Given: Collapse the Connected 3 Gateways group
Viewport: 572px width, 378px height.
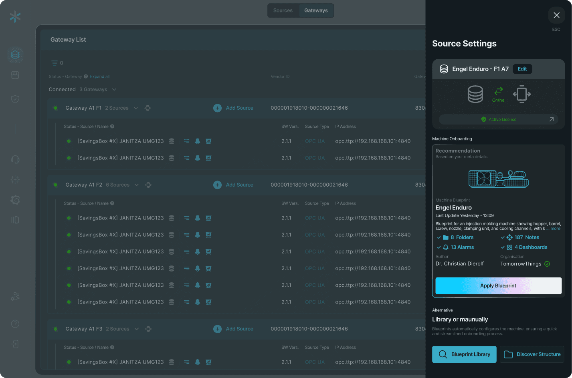Looking at the screenshot, I should [x=114, y=90].
